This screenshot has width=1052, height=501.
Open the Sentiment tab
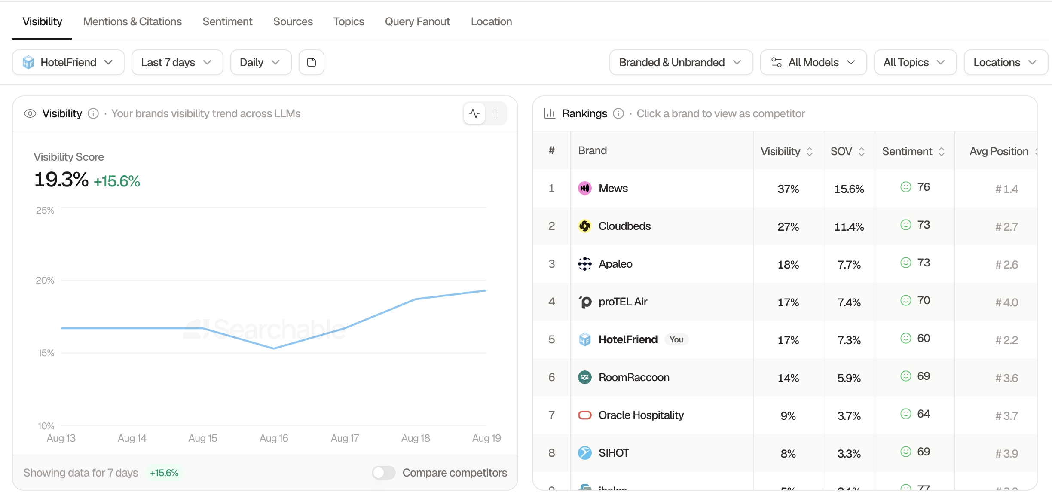(x=227, y=21)
